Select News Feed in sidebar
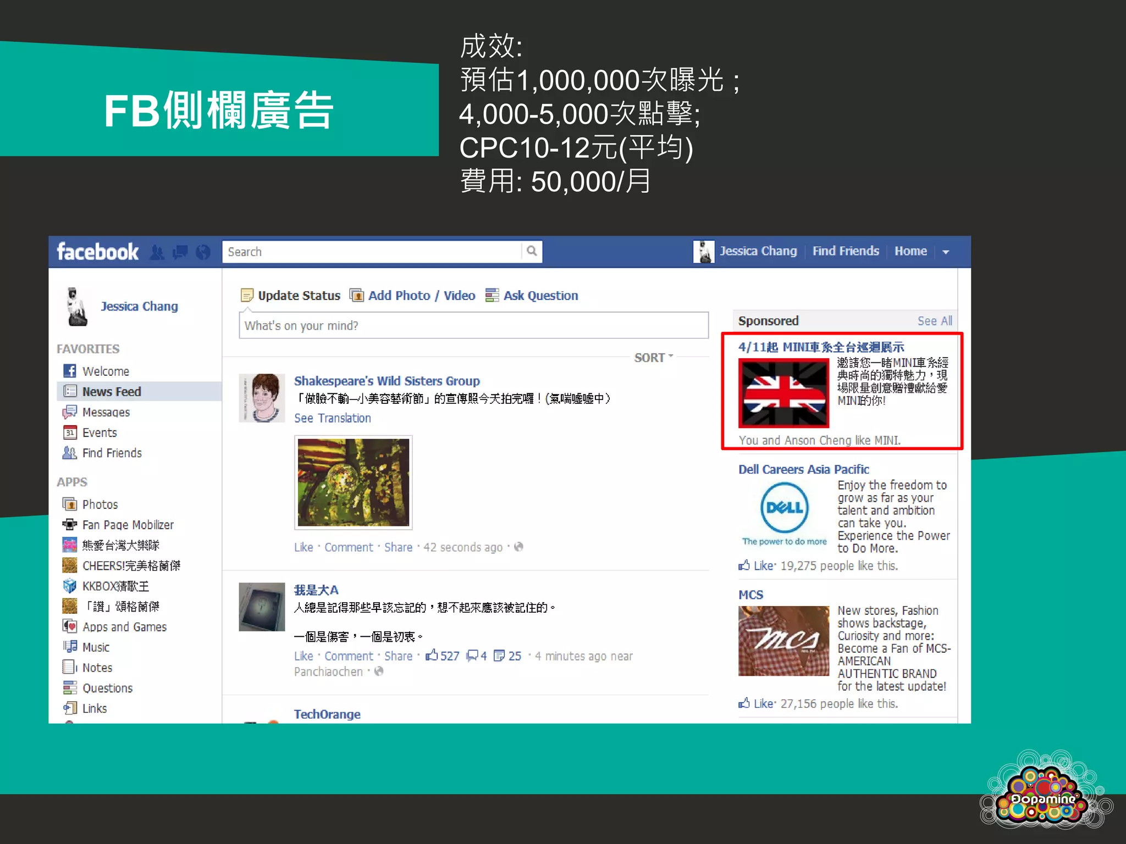The height and width of the screenshot is (844, 1126). tap(139, 391)
